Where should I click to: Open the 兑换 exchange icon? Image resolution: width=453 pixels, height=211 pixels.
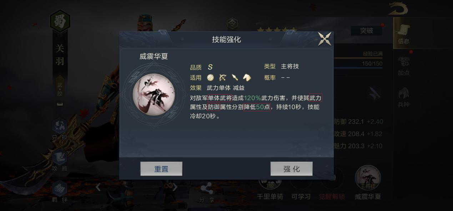[60, 129]
